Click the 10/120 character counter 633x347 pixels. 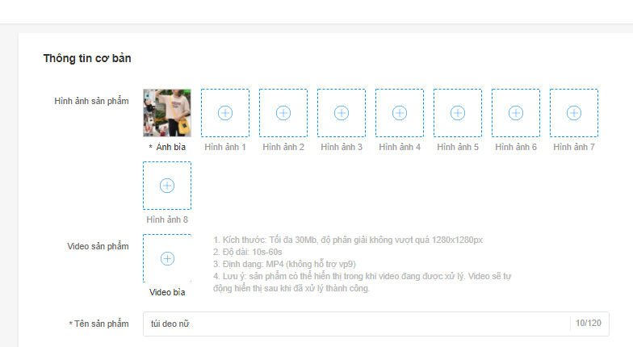point(589,324)
